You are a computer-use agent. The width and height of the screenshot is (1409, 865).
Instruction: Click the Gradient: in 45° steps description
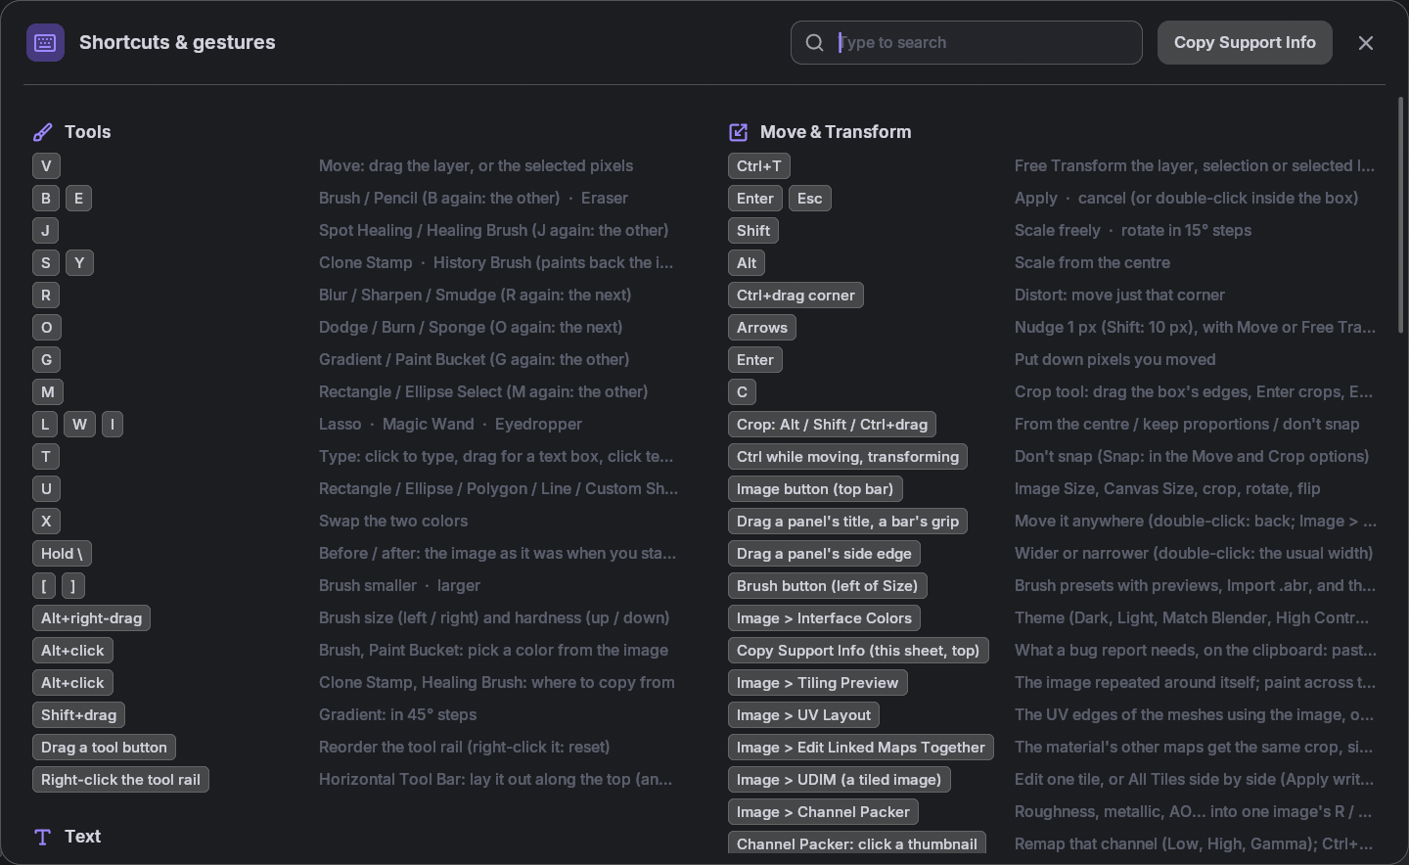[398, 715]
